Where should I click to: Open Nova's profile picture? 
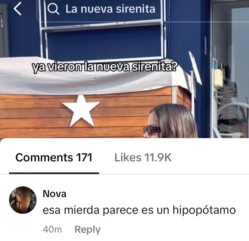pyautogui.click(x=23, y=200)
